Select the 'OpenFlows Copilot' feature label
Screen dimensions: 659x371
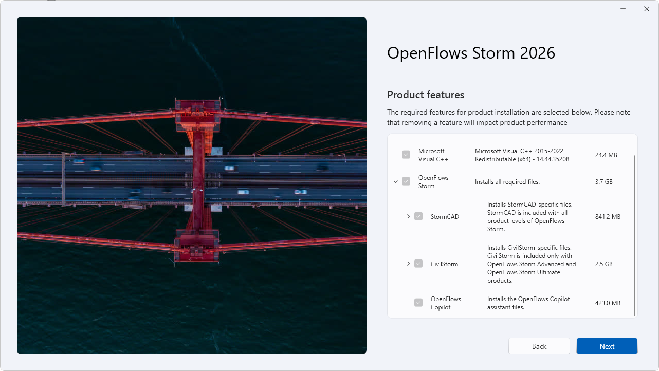pyautogui.click(x=446, y=303)
